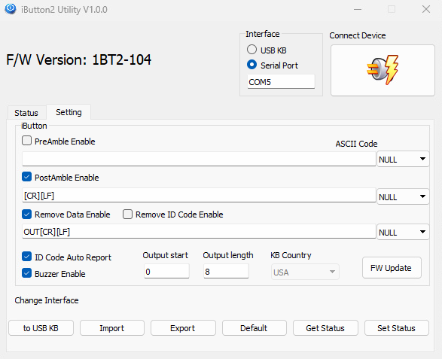Viewport: 442px width, 359px height.
Task: Expand the PostAmble NULL dropdown
Action: point(403,196)
